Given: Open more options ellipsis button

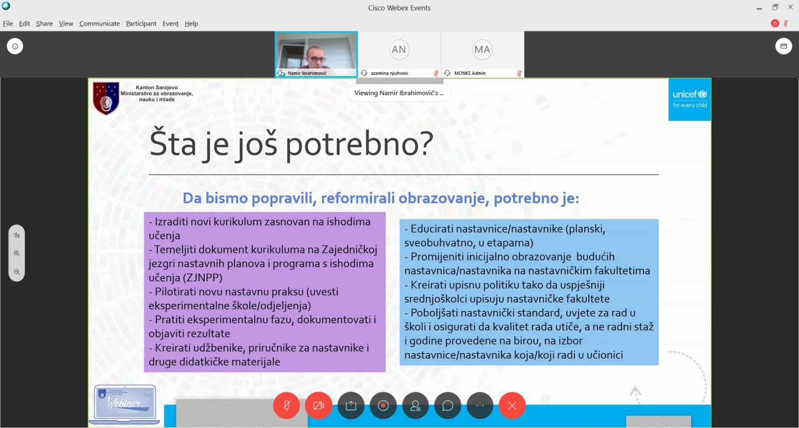Looking at the screenshot, I should click(x=480, y=406).
